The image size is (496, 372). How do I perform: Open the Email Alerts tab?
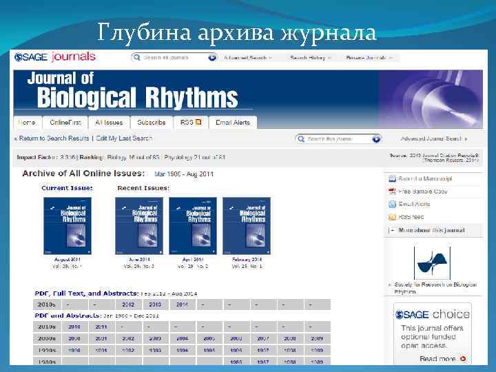pyautogui.click(x=233, y=123)
